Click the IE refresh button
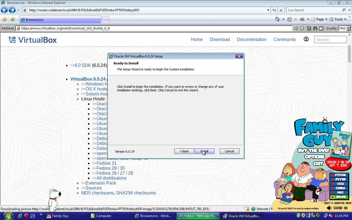The width and height of the screenshot is (352, 220). [274, 10]
